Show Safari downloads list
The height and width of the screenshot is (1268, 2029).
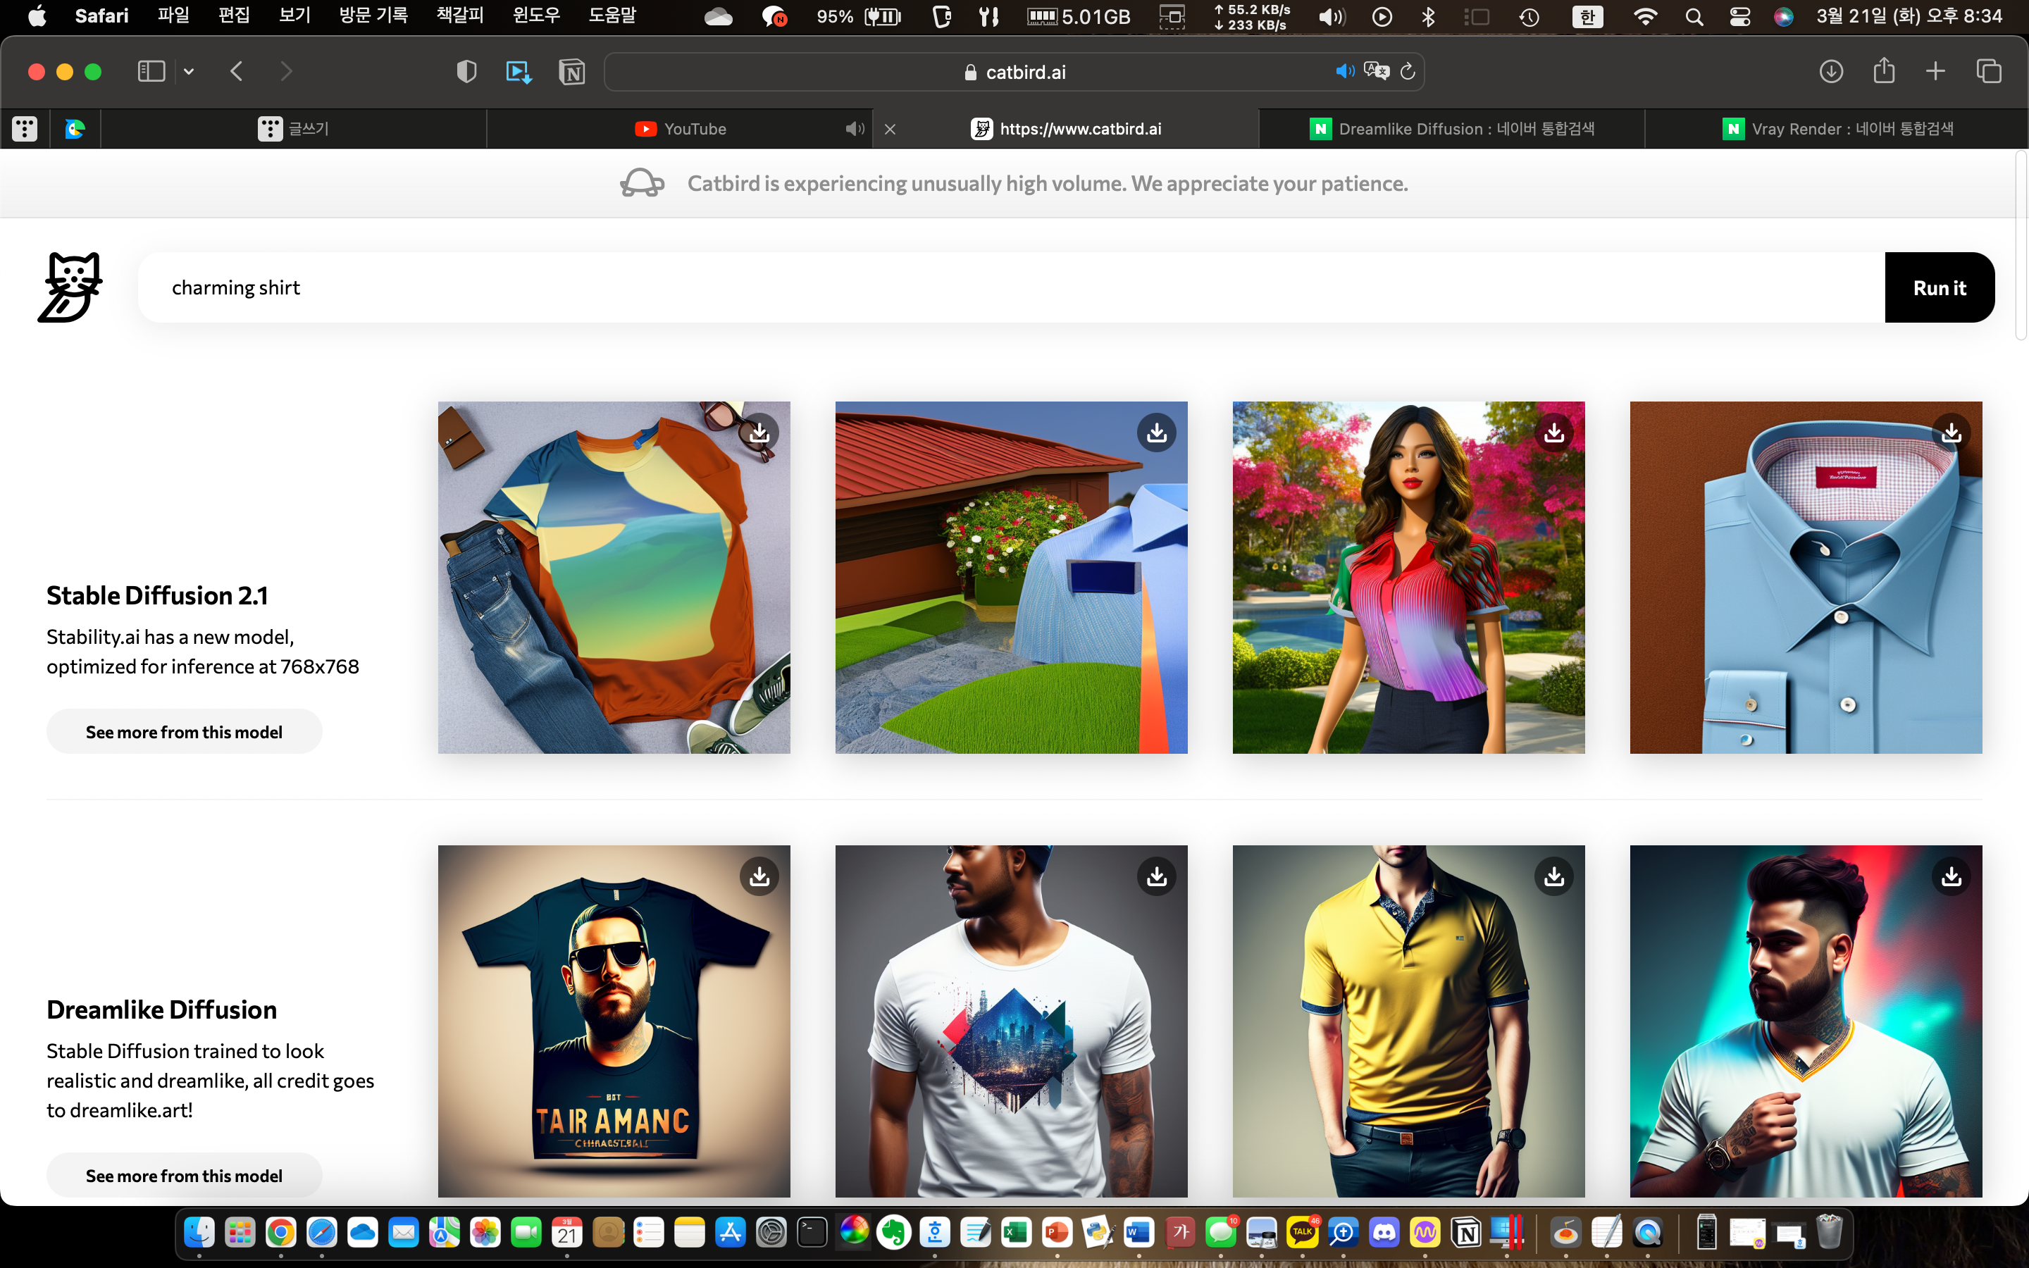(1830, 71)
